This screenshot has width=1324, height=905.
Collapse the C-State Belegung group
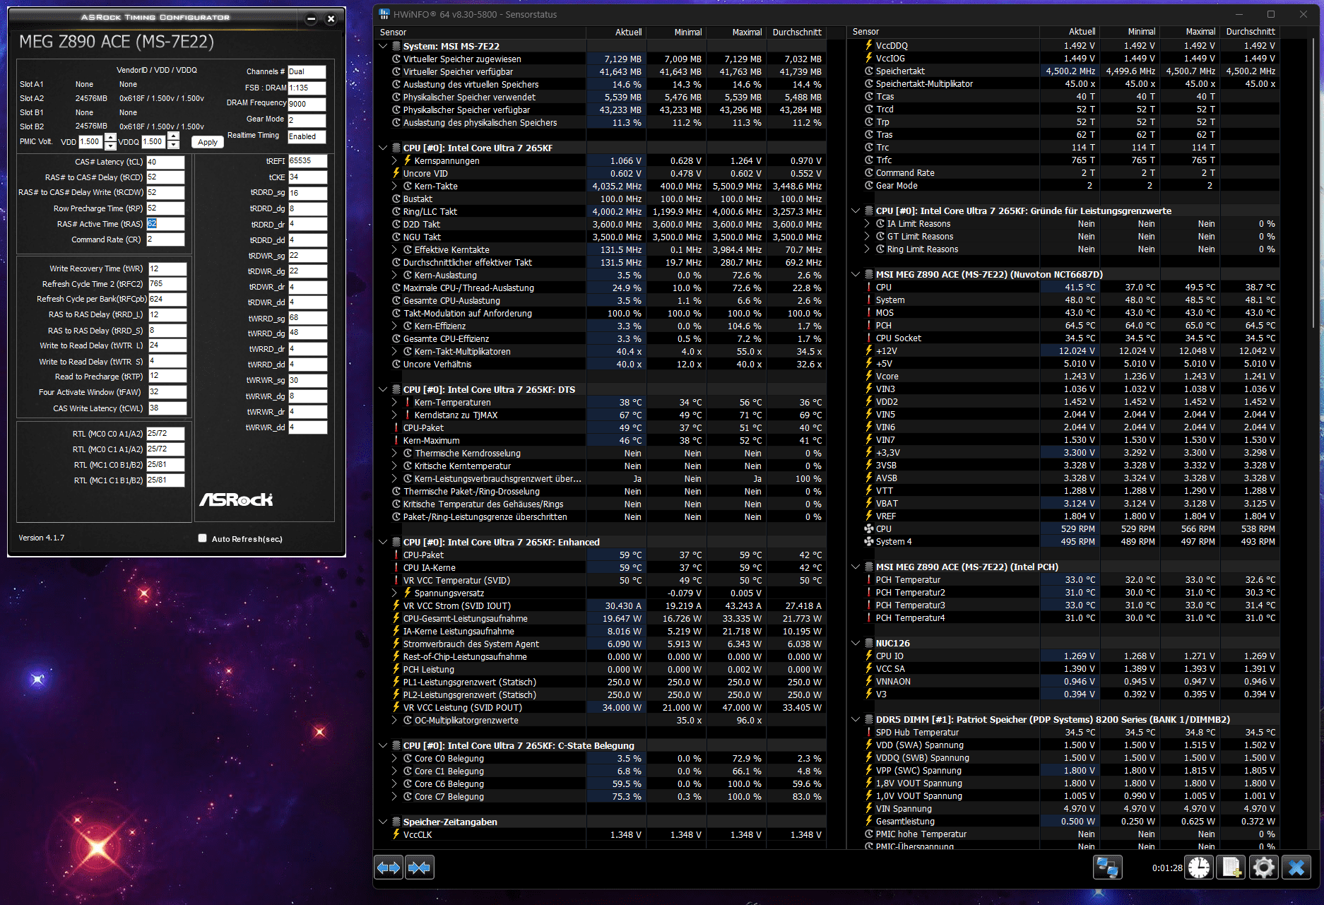click(383, 745)
